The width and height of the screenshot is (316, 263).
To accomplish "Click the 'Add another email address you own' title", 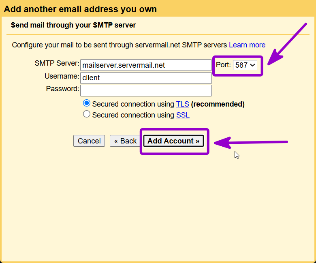I will (80, 9).
